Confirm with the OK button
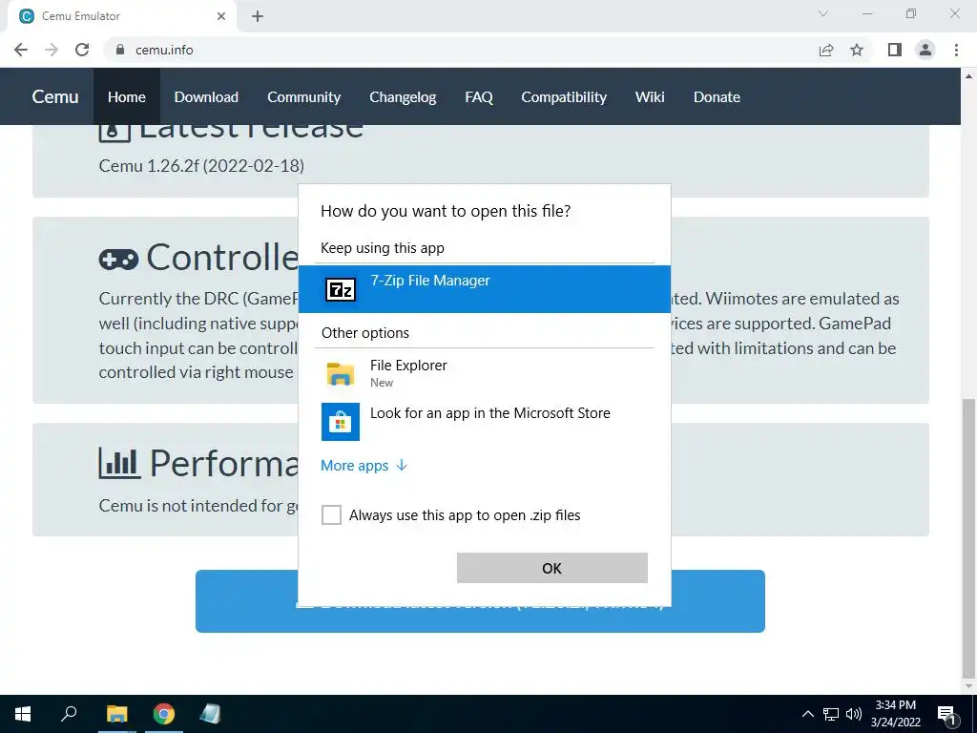 tap(552, 568)
